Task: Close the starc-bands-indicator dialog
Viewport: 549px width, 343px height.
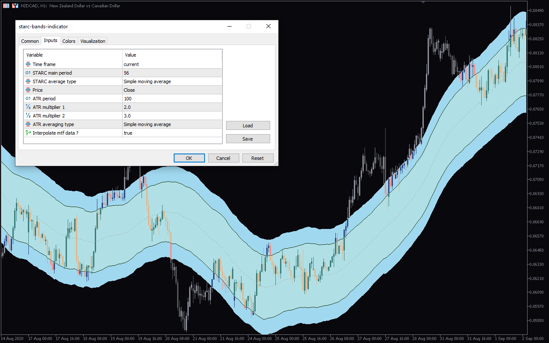Action: pyautogui.click(x=268, y=26)
